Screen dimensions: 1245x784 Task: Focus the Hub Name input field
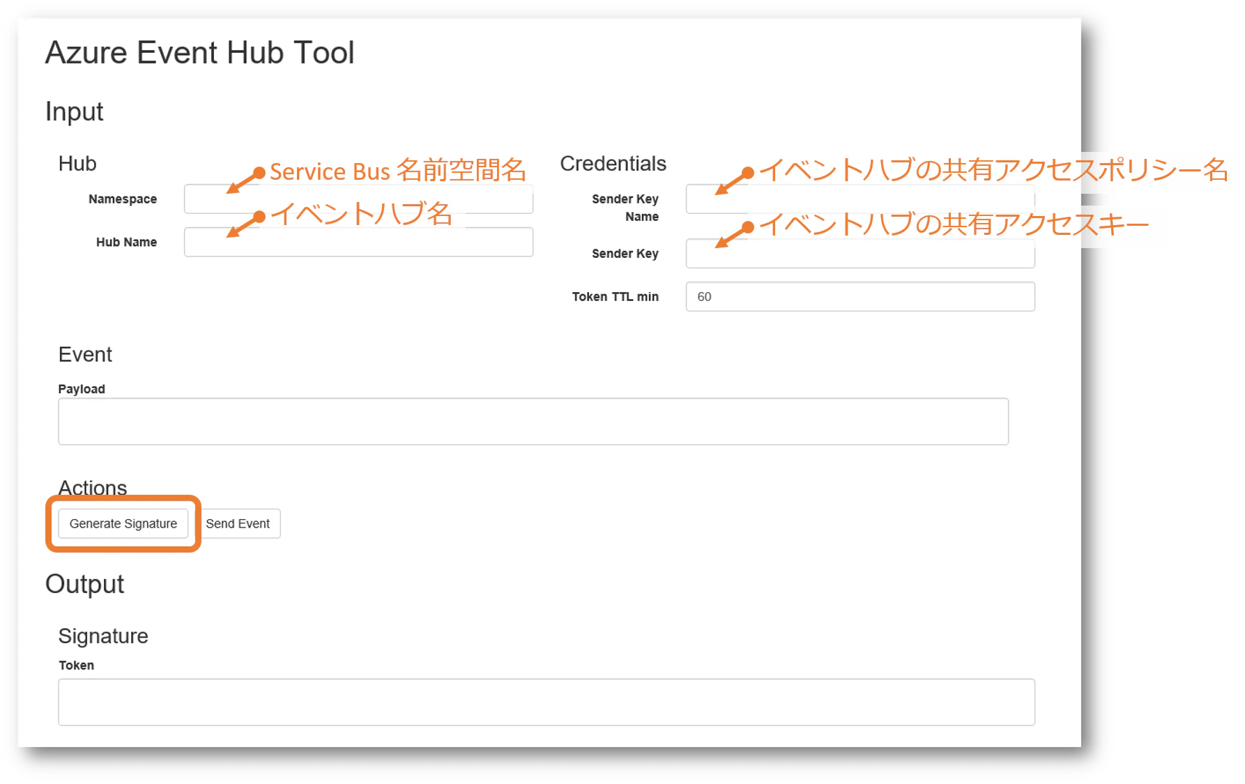click(x=358, y=242)
